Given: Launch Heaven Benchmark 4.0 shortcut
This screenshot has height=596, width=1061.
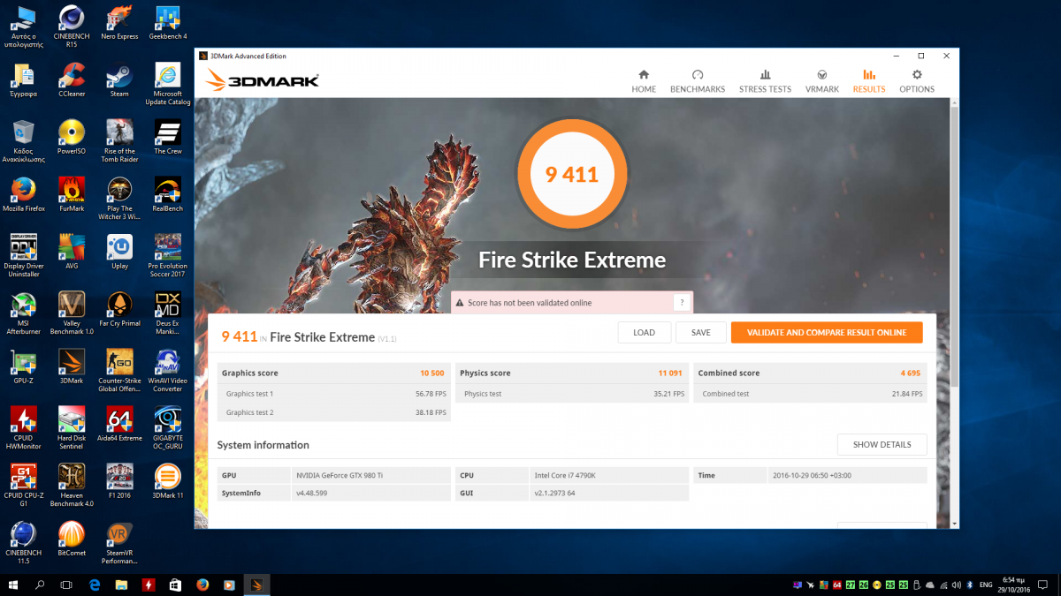Looking at the screenshot, I should click(72, 486).
